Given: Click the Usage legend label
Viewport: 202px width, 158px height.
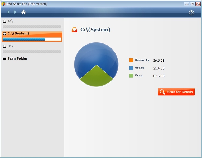Looking at the screenshot, I should (x=140, y=68).
